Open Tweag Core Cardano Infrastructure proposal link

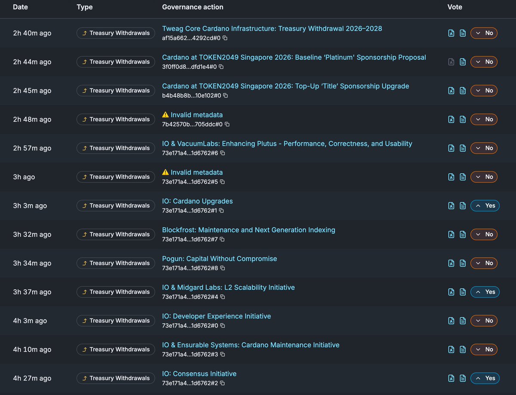click(272, 29)
